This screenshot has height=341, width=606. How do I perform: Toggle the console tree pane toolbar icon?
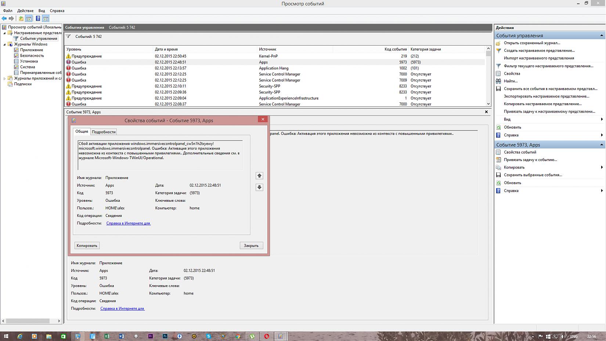[x=29, y=18]
